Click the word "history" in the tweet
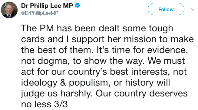198x110 pixels. click(x=139, y=83)
